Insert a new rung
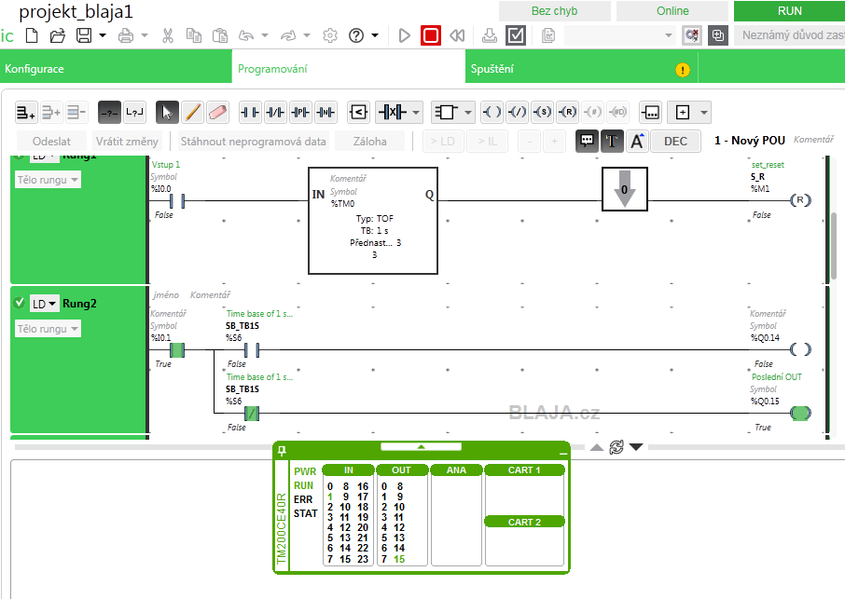This screenshot has width=845, height=599. (x=26, y=113)
